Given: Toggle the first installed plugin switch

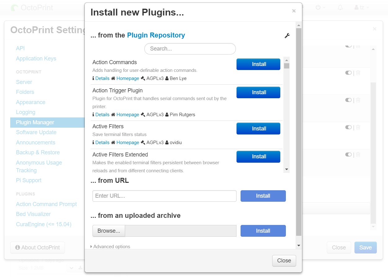Looking at the screenshot, I should point(348,46).
